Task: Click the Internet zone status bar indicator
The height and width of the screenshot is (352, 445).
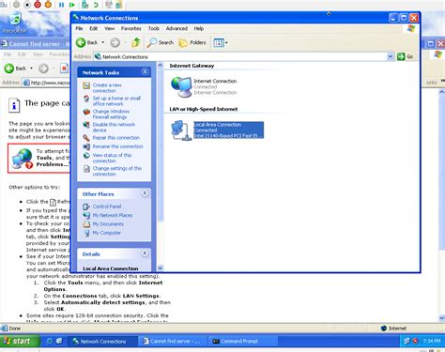Action: pyautogui.click(x=393, y=329)
